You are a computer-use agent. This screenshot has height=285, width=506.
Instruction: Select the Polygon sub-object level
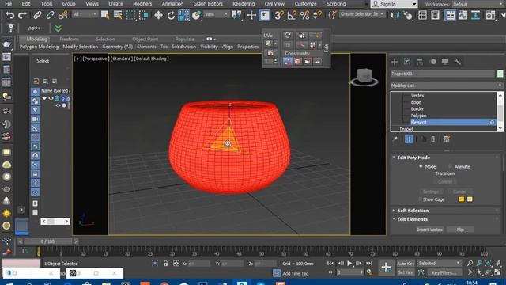(x=418, y=116)
